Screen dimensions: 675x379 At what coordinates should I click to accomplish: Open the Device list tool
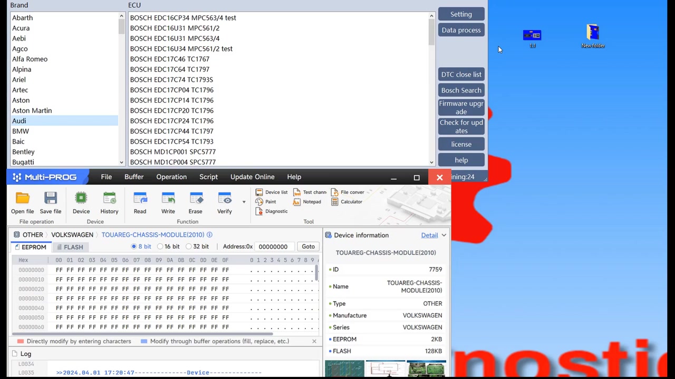pyautogui.click(x=272, y=192)
